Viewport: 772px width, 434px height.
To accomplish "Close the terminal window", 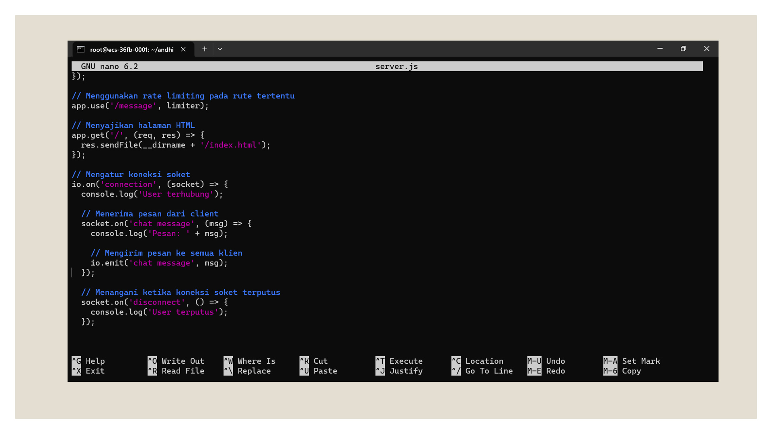I will (x=706, y=49).
